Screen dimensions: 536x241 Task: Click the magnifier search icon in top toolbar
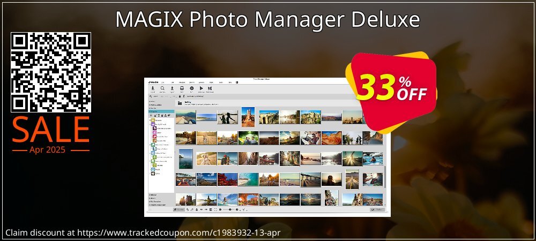[x=162, y=88]
